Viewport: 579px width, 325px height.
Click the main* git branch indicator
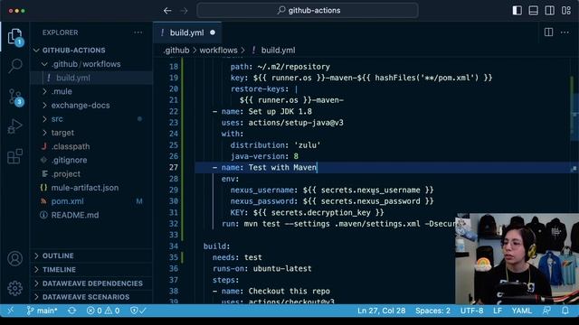click(x=42, y=311)
